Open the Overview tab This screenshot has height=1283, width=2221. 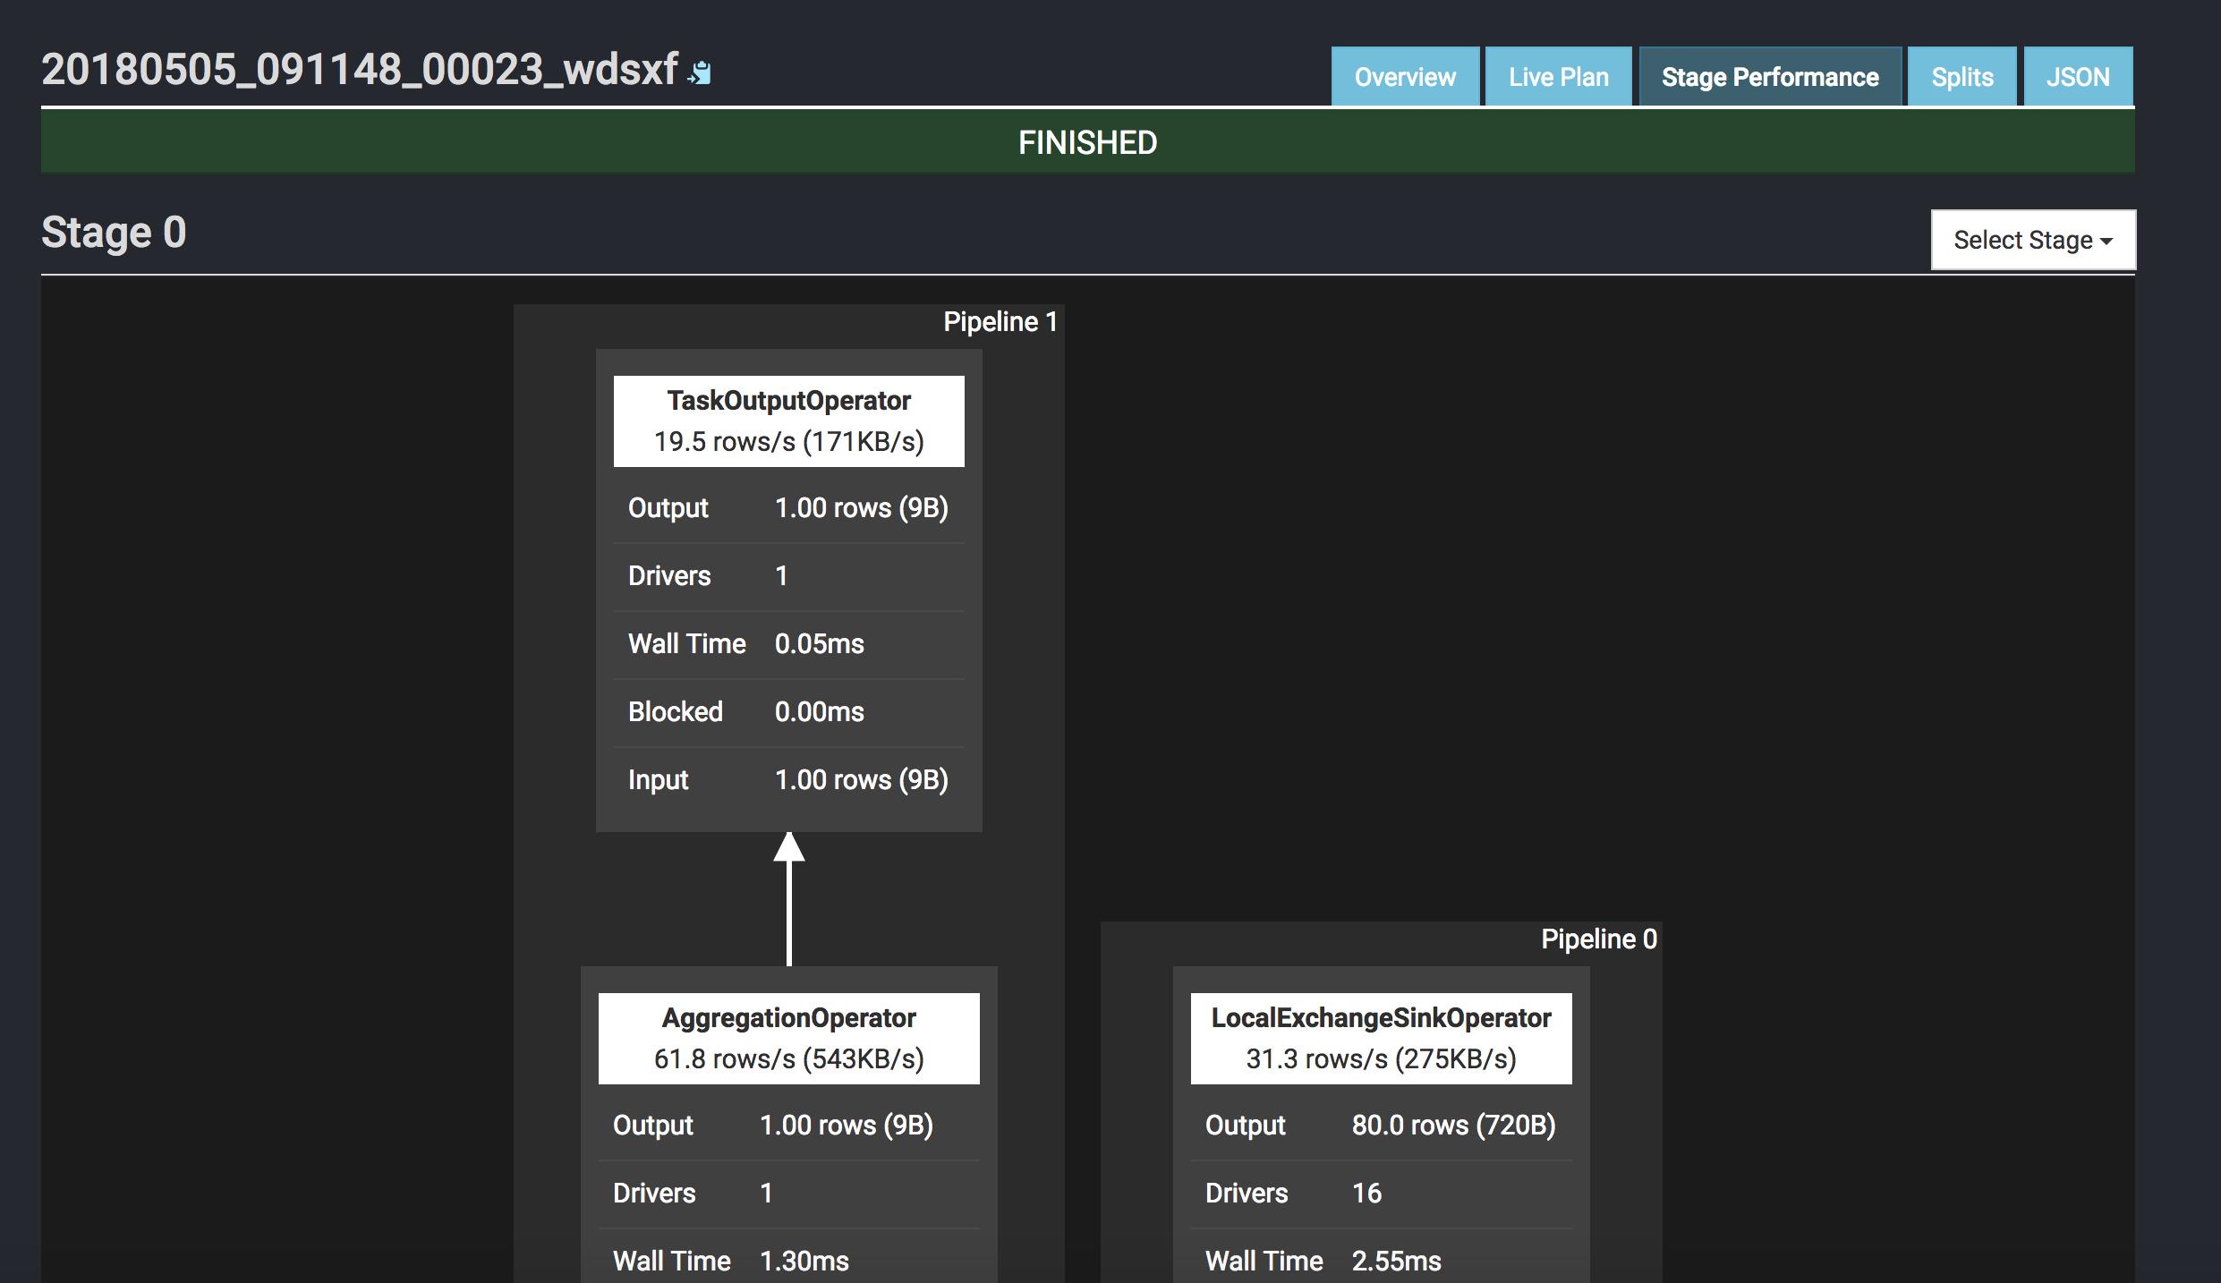1404,77
